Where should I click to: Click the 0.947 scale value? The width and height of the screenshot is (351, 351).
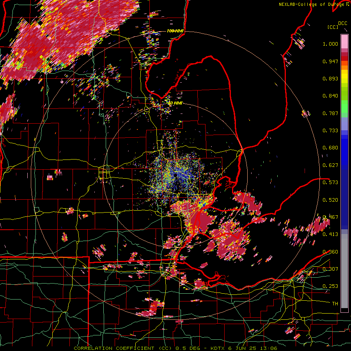(330, 61)
